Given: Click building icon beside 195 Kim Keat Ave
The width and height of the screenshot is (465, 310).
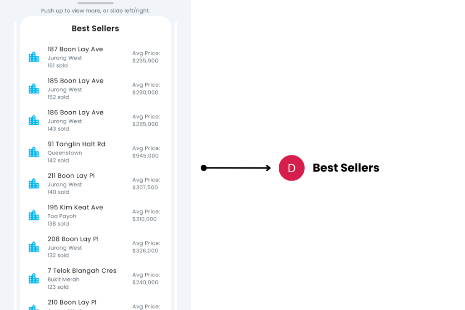Looking at the screenshot, I should pos(34,215).
